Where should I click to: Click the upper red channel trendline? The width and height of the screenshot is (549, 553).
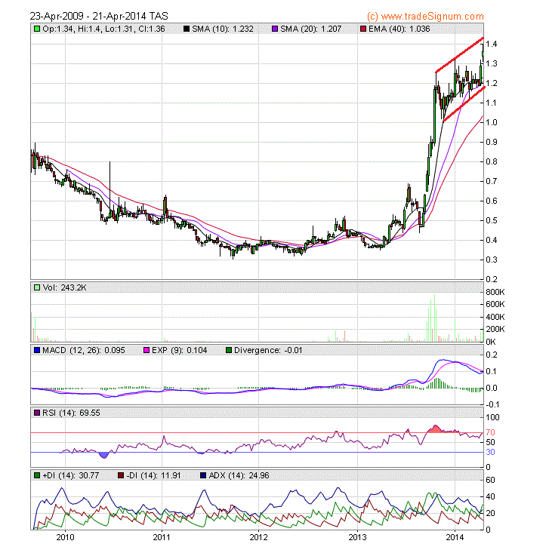point(459,55)
